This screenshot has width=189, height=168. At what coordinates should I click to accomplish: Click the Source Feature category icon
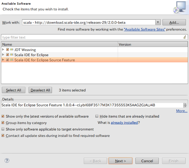point(12,60)
